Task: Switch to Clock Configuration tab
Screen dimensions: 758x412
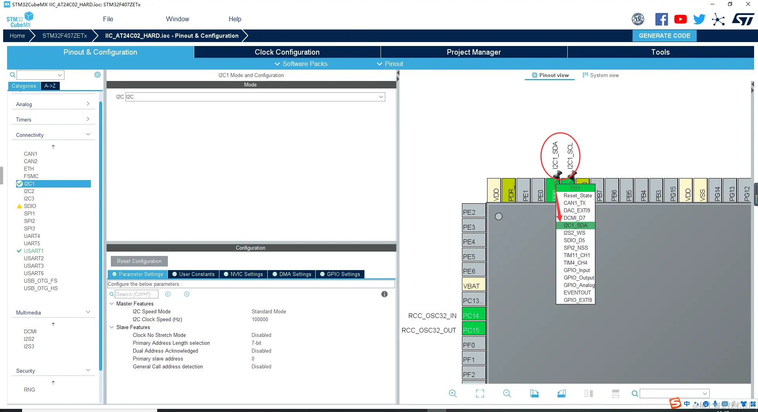Action: tap(287, 52)
